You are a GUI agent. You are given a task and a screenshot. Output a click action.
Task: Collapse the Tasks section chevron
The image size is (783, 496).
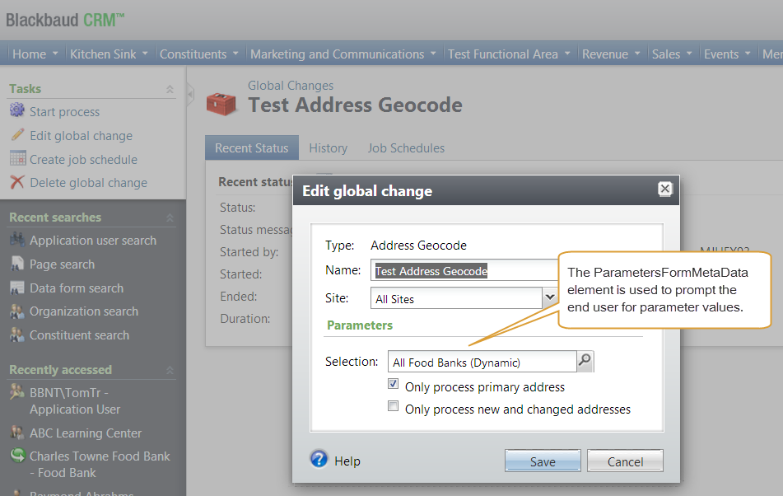(170, 89)
